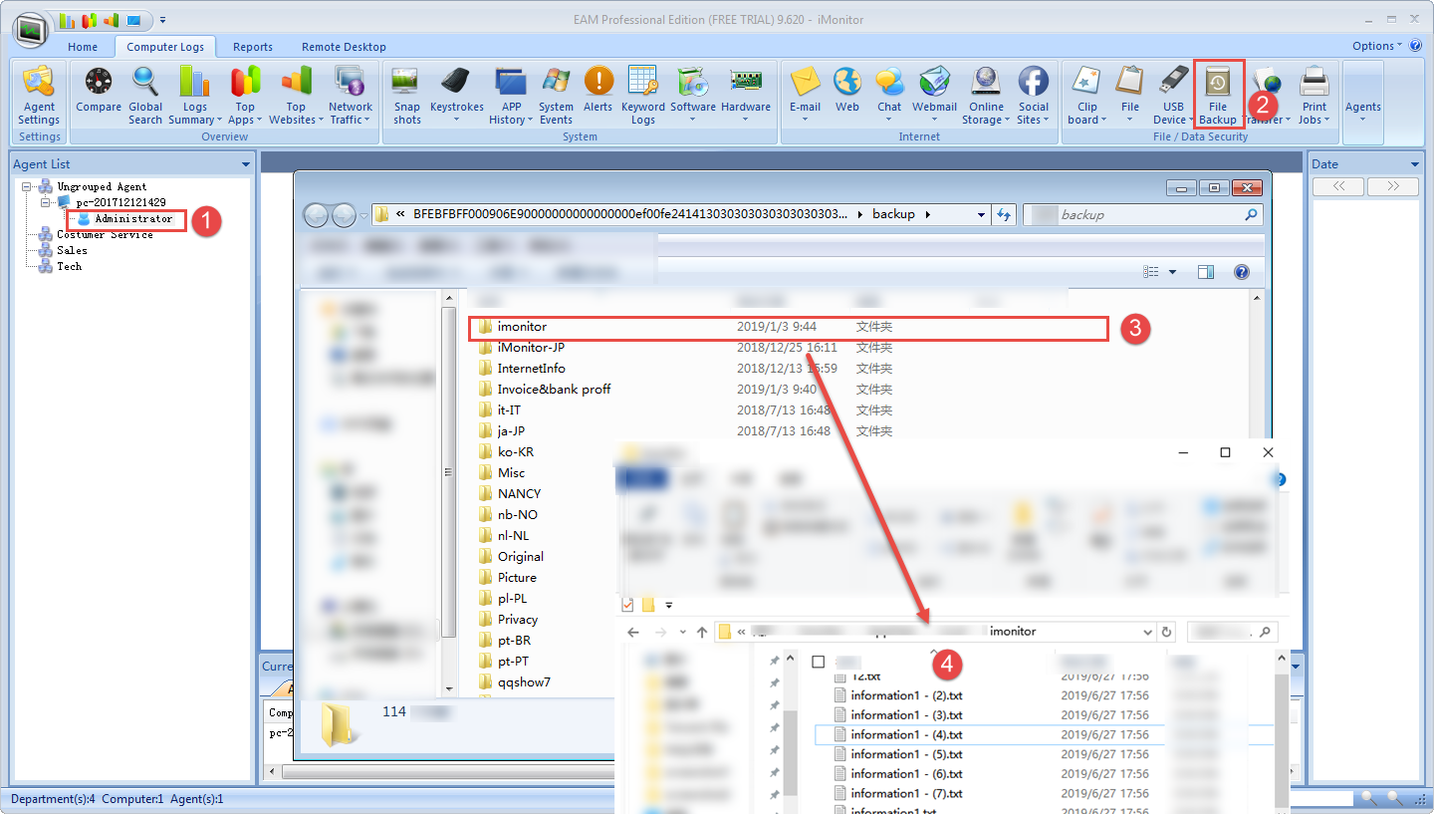The image size is (1434, 814).
Task: Select the Sales group
Action: pyautogui.click(x=72, y=250)
